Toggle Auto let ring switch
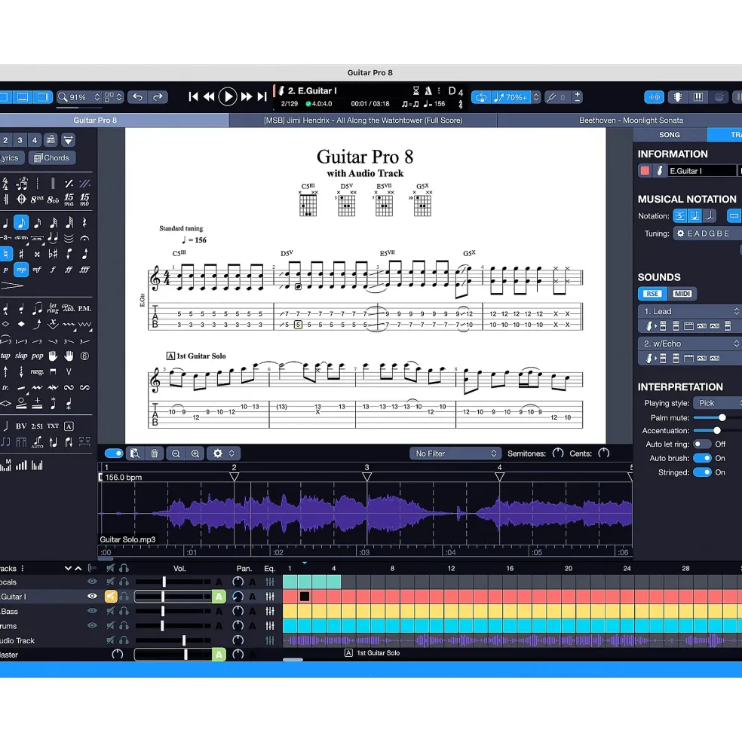This screenshot has height=742, width=742. click(702, 444)
